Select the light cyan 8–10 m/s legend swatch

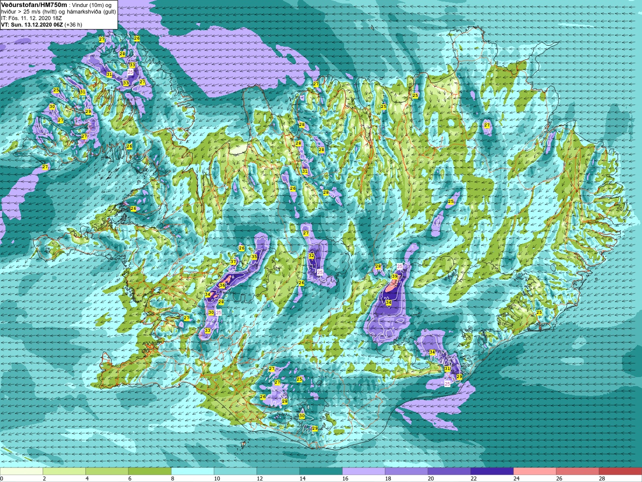point(193,471)
